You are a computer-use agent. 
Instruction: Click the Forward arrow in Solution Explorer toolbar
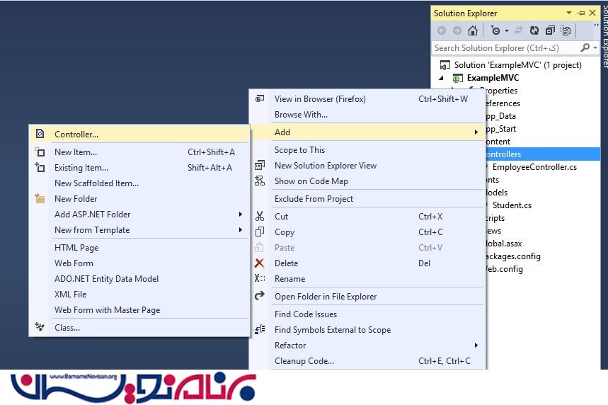click(457, 30)
